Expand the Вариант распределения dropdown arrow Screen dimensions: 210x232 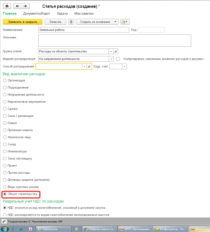pos(111,59)
